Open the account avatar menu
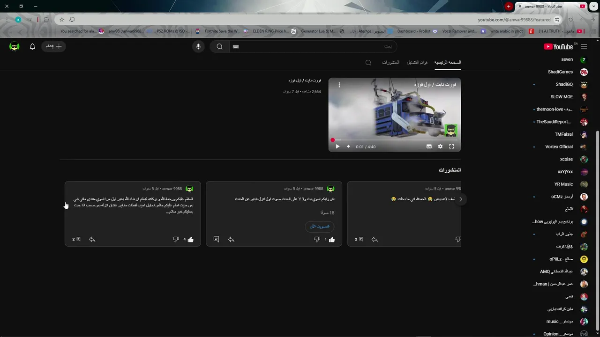 pos(15,46)
